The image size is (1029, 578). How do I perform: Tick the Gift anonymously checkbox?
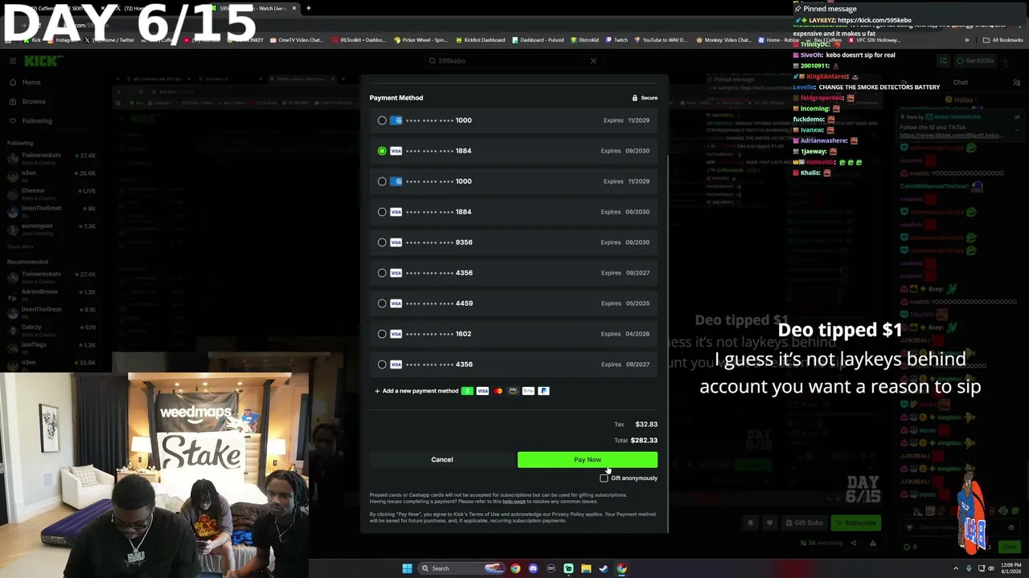[x=604, y=478]
